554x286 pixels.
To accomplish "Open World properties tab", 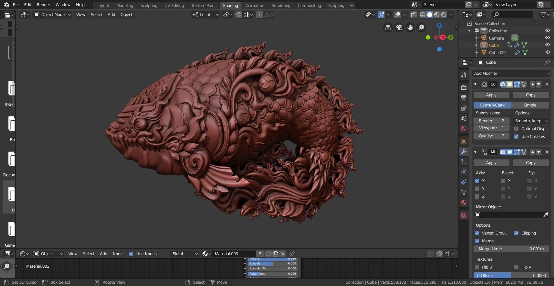I will (464, 128).
